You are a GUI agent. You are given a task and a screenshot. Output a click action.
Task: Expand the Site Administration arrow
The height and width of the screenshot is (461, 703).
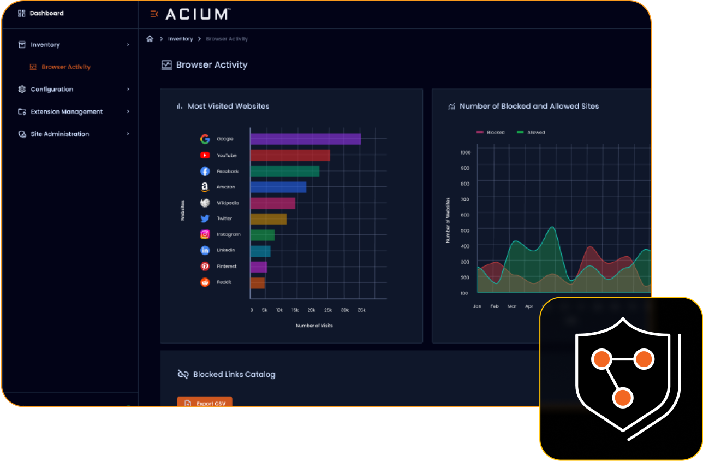point(128,134)
